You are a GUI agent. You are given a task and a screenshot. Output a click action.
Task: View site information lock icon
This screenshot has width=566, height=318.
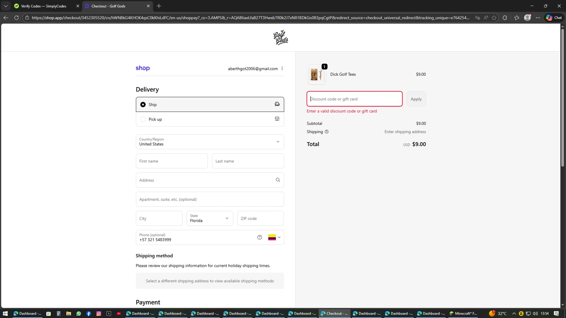tap(27, 18)
